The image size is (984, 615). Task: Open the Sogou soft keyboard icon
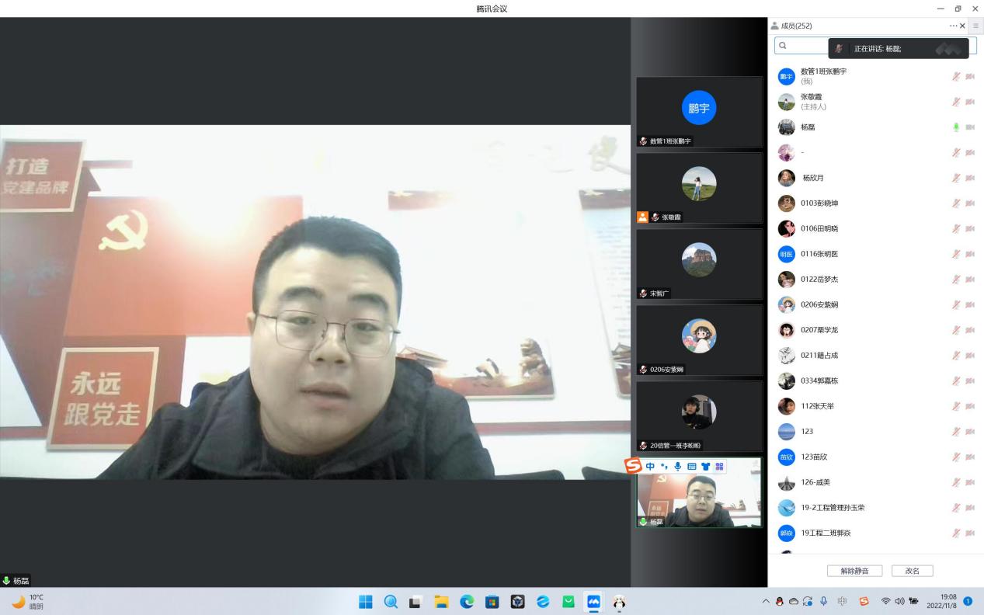tap(692, 467)
